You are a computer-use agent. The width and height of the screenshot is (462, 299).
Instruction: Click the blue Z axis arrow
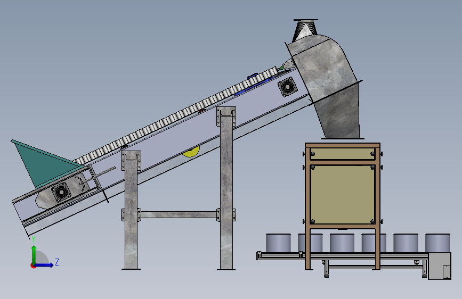pyautogui.click(x=44, y=265)
